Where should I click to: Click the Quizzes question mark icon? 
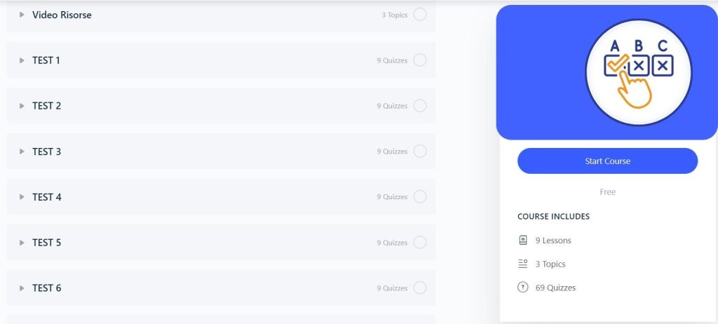(522, 288)
